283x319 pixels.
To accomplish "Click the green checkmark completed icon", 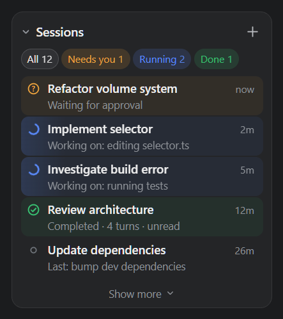I will click(34, 210).
